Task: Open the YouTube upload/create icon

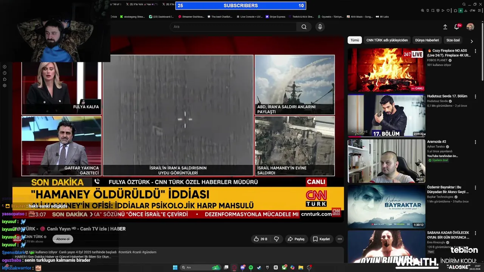Action: click(445, 27)
